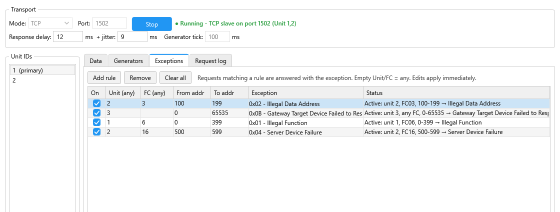This screenshot has width=560, height=212.
Task: Click status text for unit 3, any FC
Action: (x=456, y=113)
